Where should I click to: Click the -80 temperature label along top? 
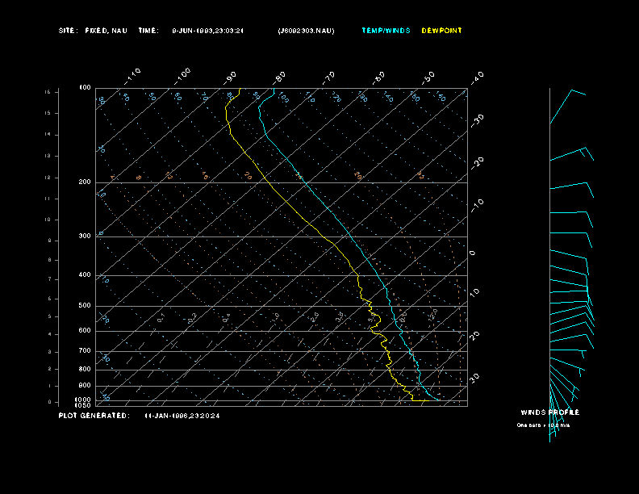coord(280,77)
